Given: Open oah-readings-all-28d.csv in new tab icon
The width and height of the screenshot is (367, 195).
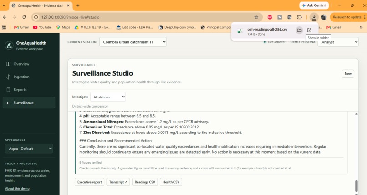Looking at the screenshot, I should 309,30.
